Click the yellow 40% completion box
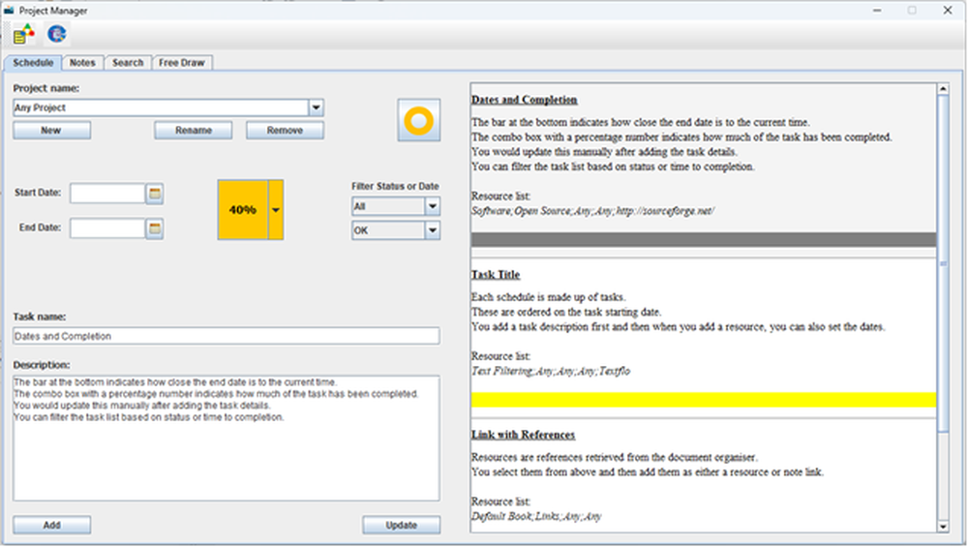Viewport: 968px width, 547px height. tap(243, 210)
